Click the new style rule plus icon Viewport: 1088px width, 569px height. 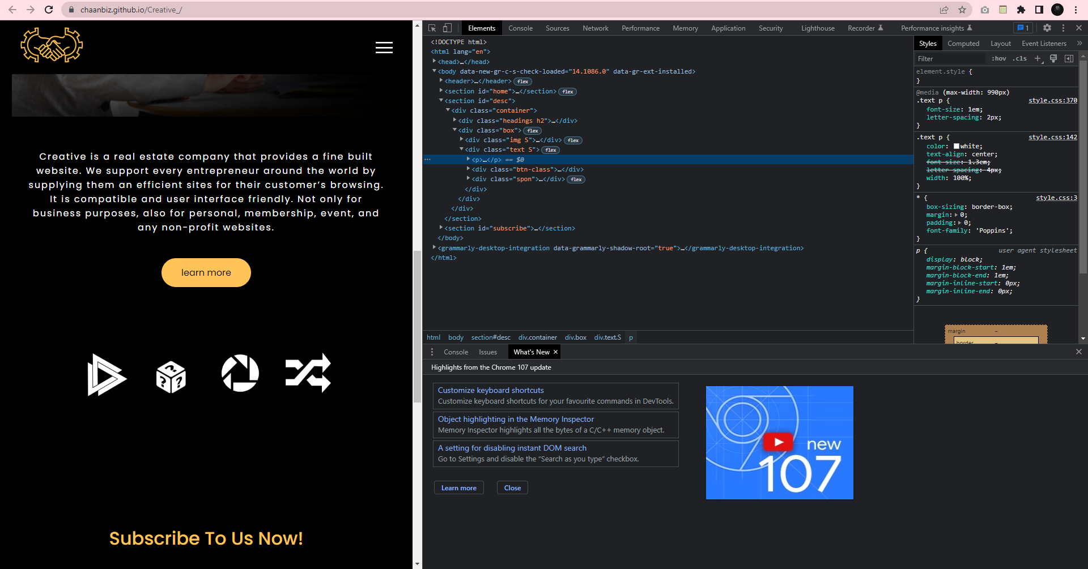[1038, 58]
